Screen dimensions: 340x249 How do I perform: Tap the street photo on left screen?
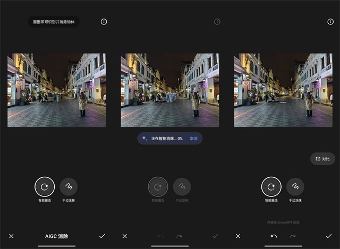(56, 90)
